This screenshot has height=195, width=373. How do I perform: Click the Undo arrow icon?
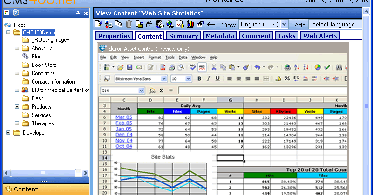[257, 67]
